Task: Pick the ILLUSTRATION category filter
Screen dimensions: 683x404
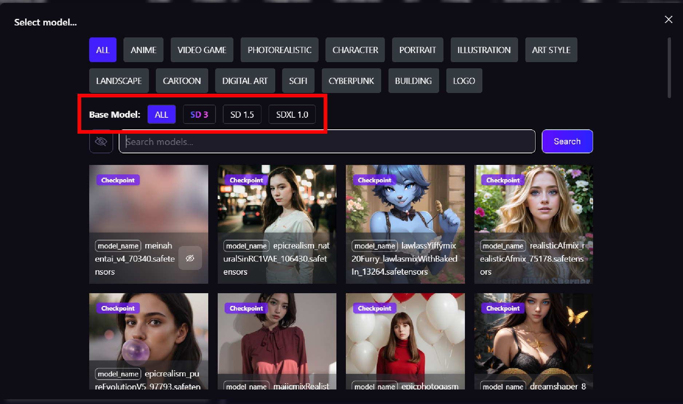Action: click(484, 50)
